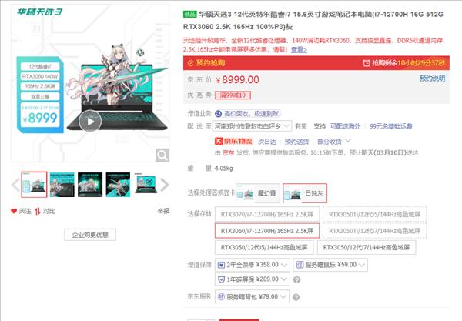Select the second product thumbnail
Screen dimensions: 462x321
[x=62, y=184]
